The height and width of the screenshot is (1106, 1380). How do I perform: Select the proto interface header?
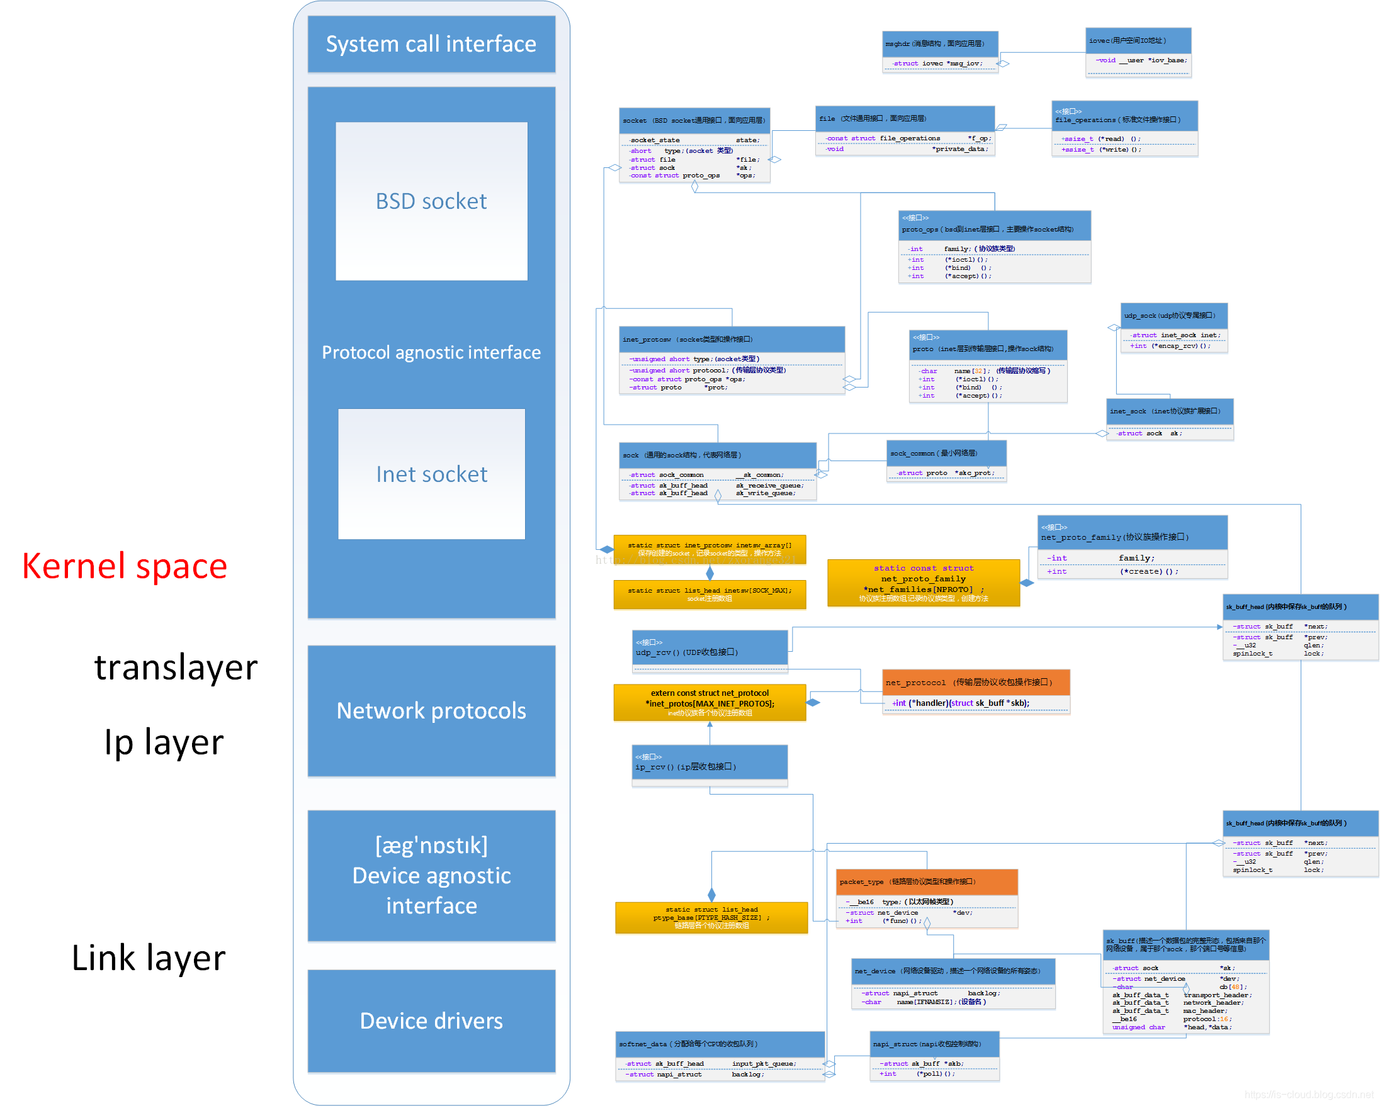click(988, 345)
